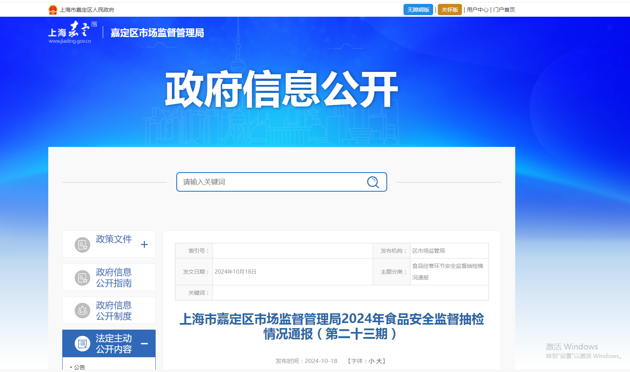Open 公告 sub-item in sidebar
This screenshot has width=630, height=372.
pyautogui.click(x=79, y=367)
